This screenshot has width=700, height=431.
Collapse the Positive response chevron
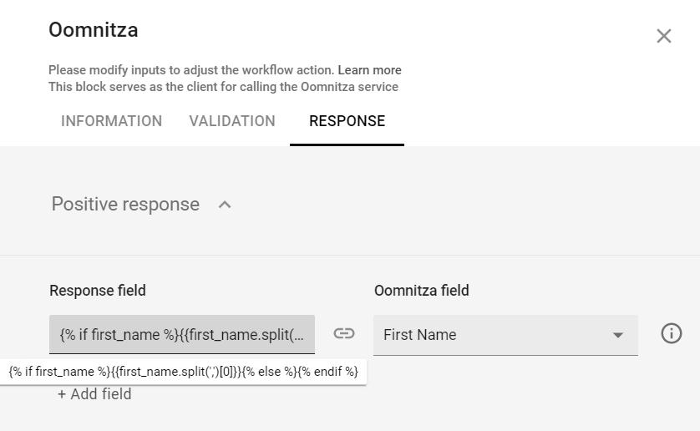coord(224,205)
